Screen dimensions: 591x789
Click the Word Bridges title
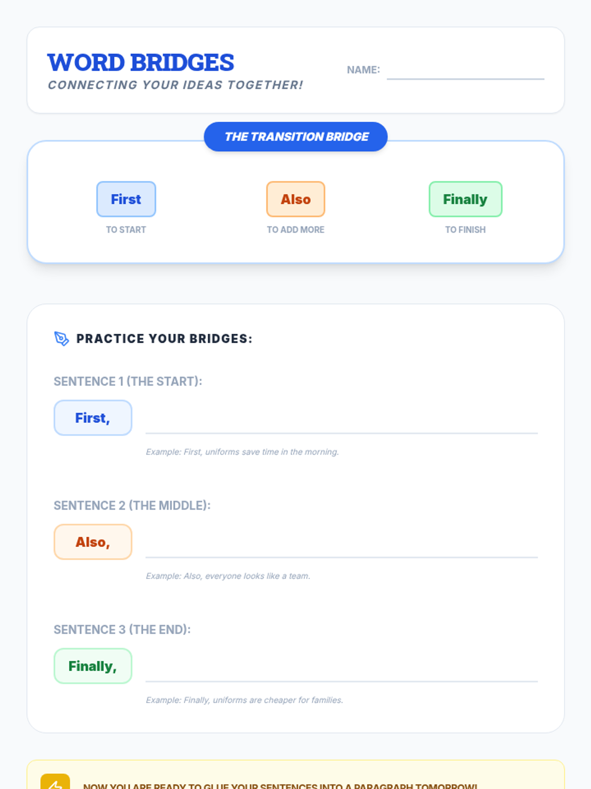click(141, 63)
